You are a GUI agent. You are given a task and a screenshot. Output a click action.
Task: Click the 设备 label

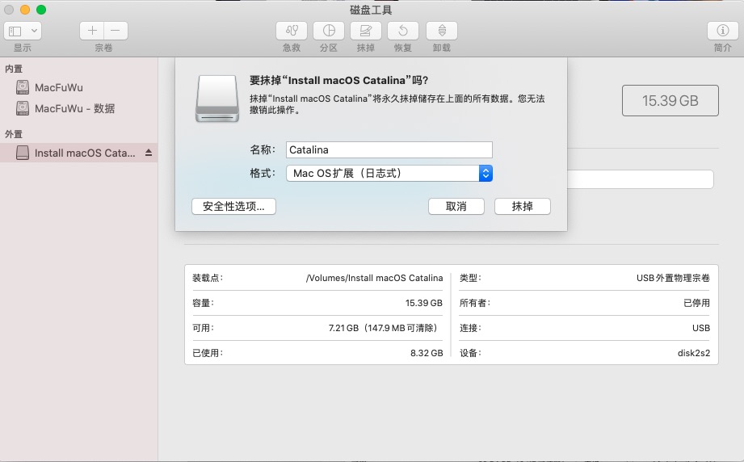[x=470, y=353]
